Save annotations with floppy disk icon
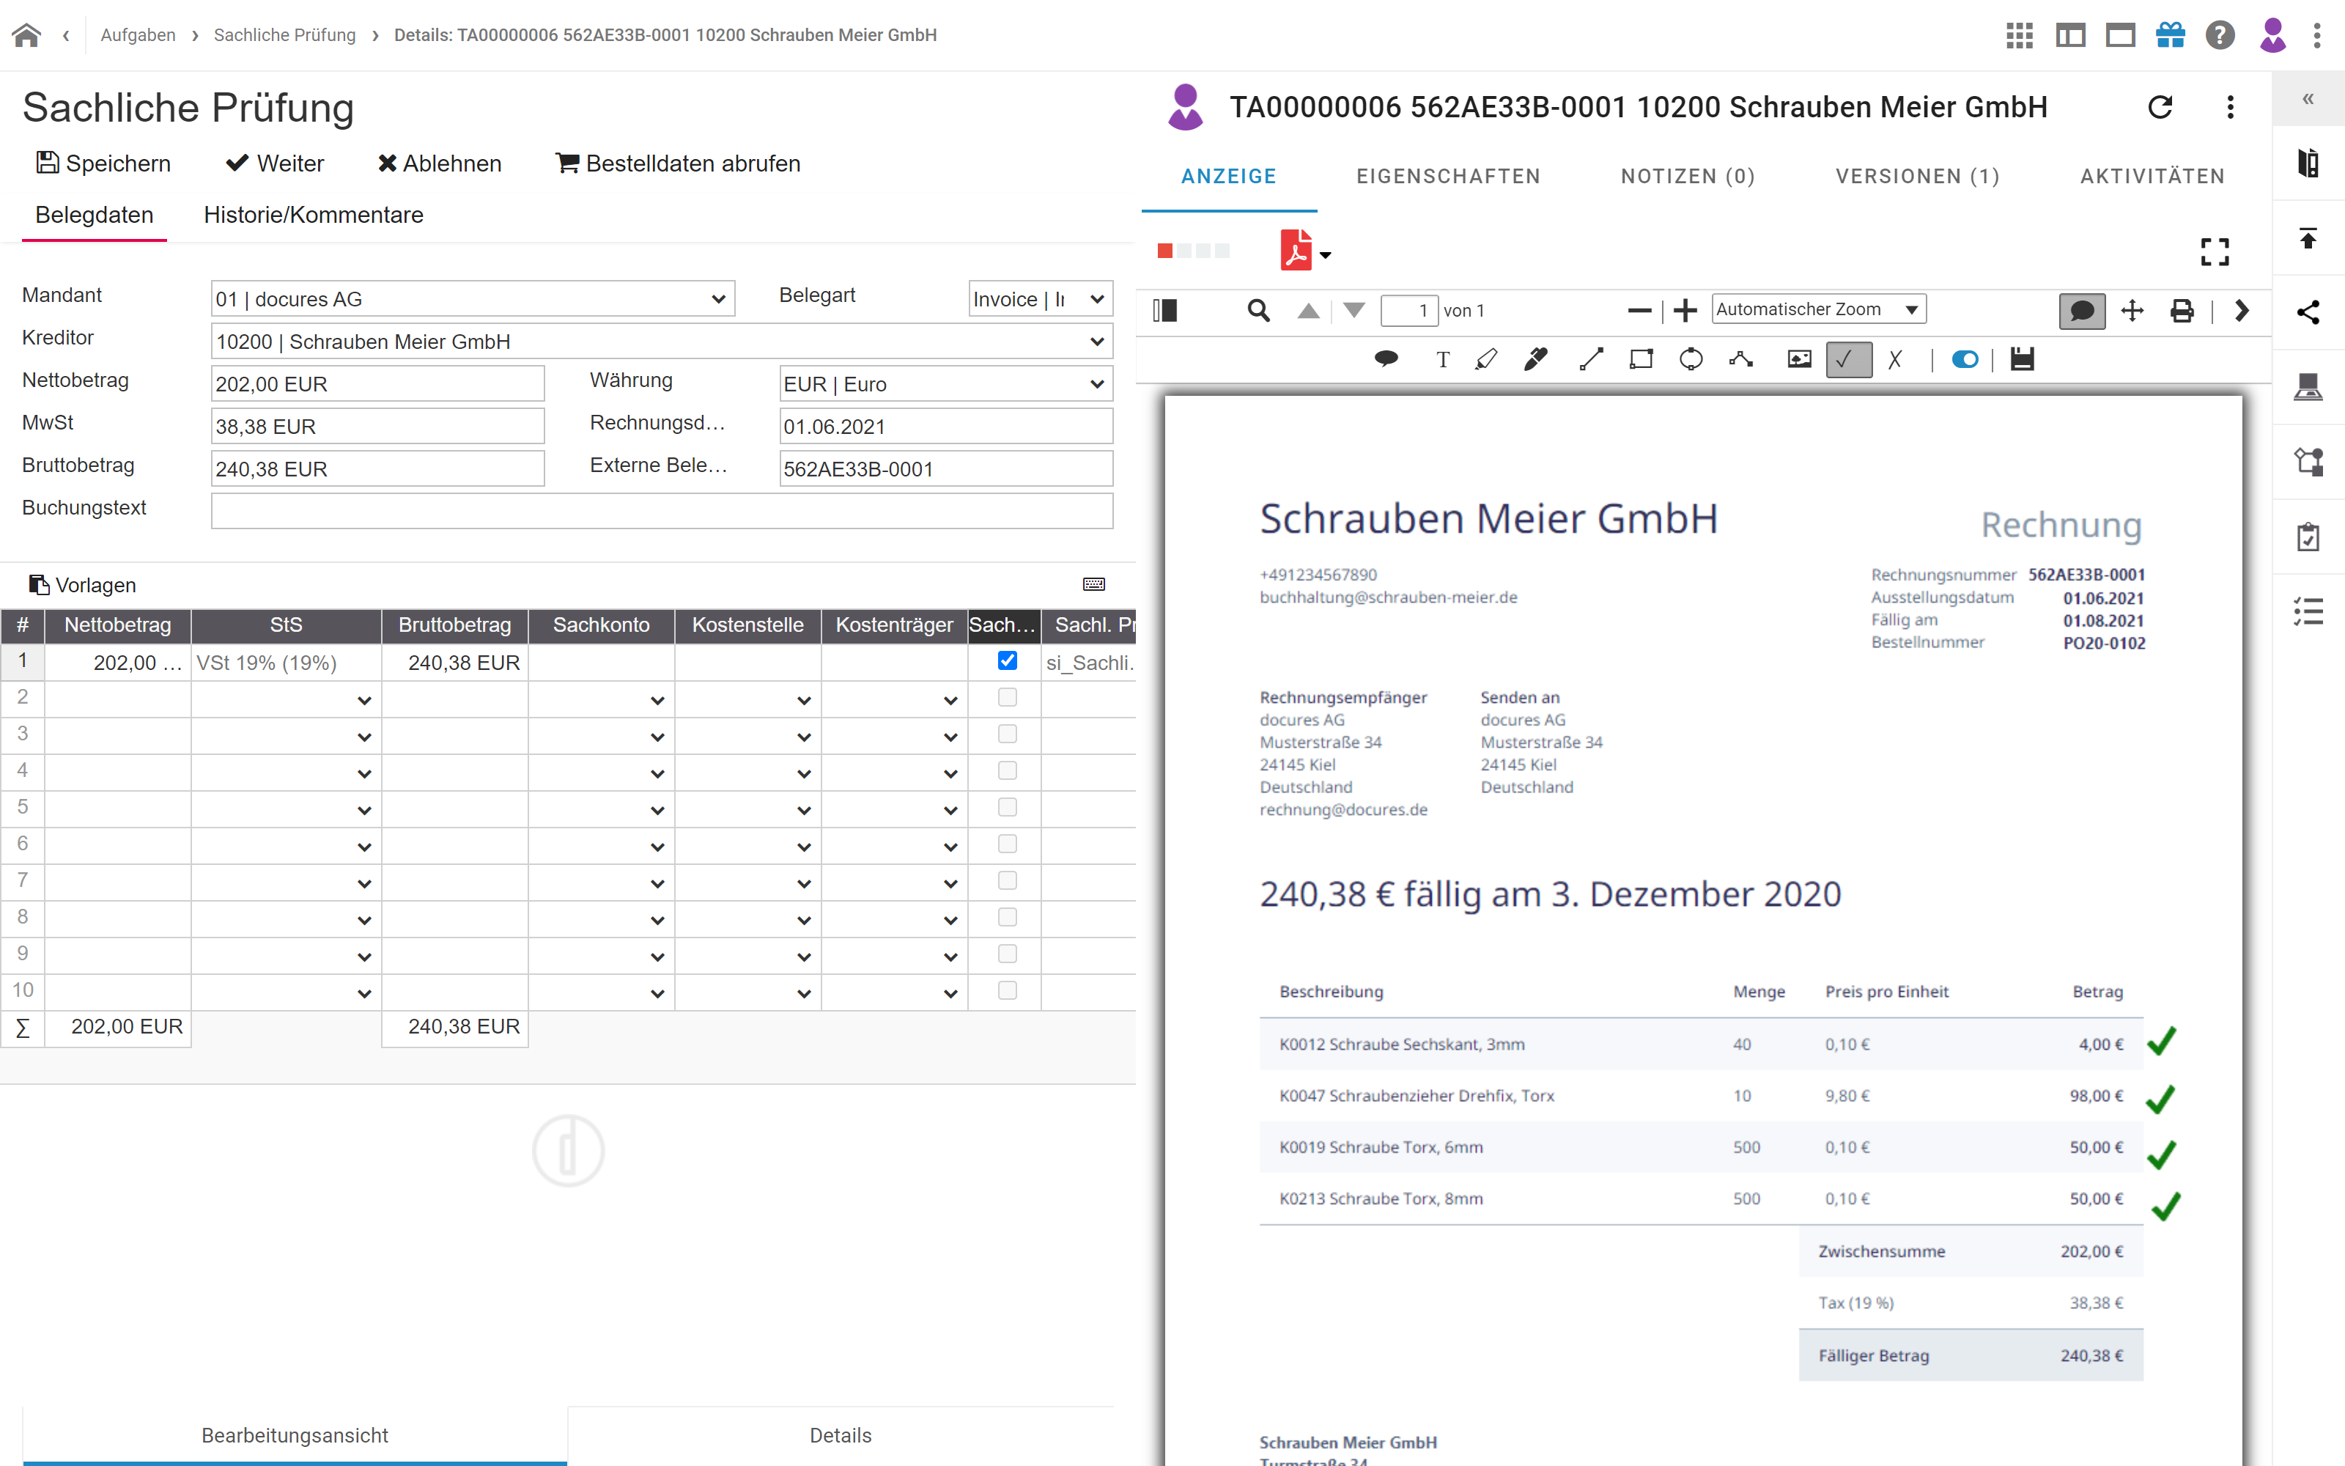 tap(2023, 360)
